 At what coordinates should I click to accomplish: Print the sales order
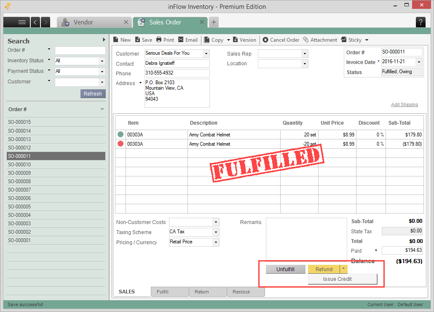165,40
